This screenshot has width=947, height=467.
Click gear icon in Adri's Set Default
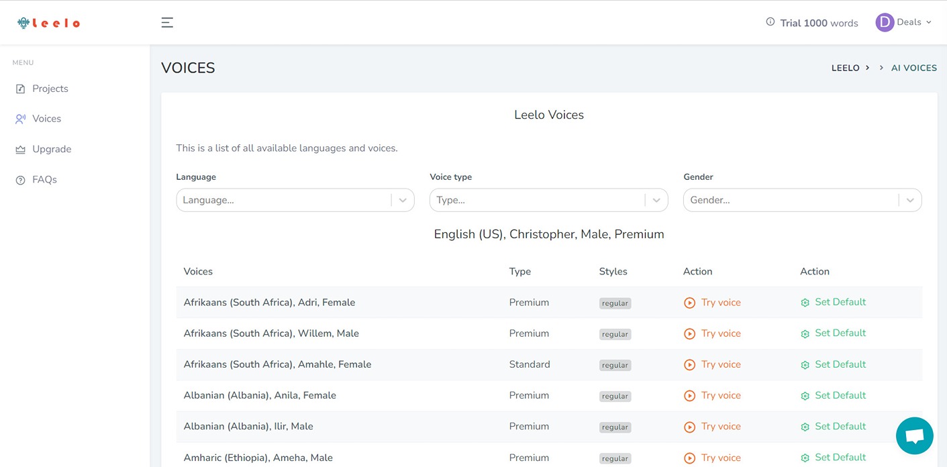[805, 303]
